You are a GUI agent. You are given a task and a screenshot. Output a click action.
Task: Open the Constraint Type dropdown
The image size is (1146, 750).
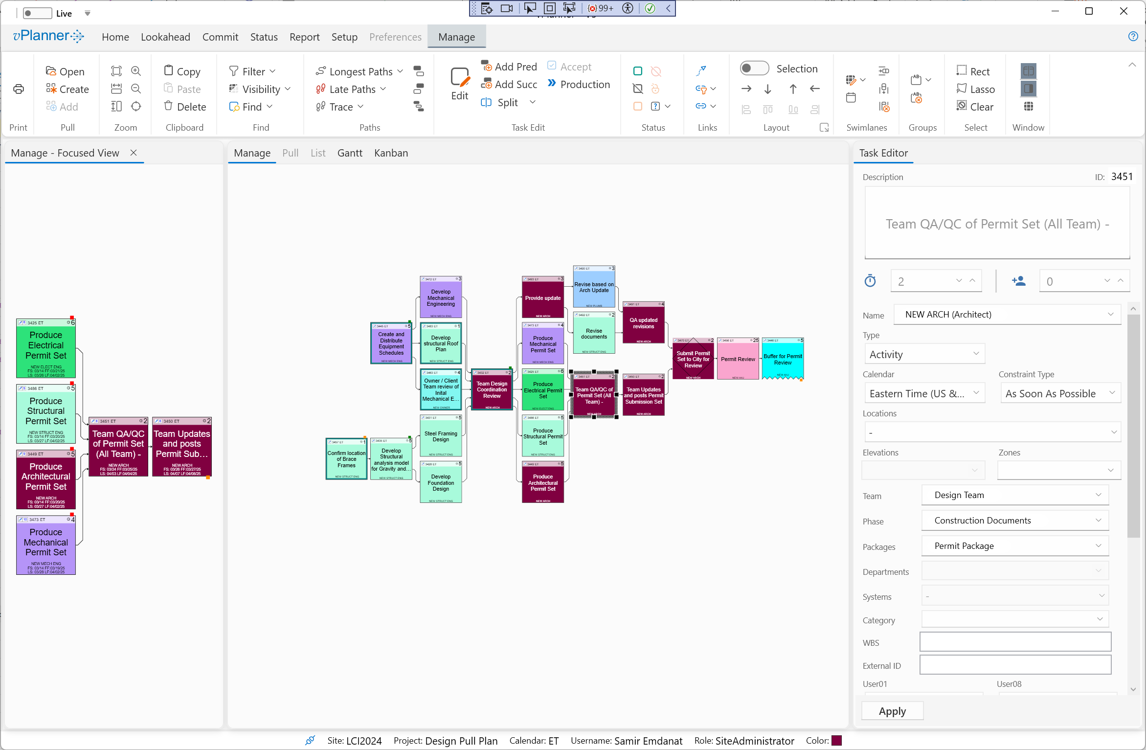[1059, 393]
